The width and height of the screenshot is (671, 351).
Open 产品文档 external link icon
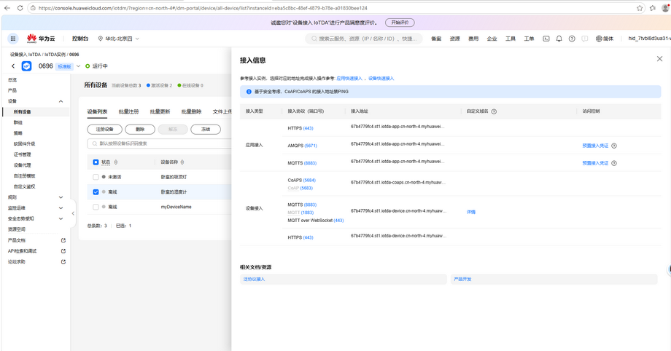pyautogui.click(x=63, y=240)
